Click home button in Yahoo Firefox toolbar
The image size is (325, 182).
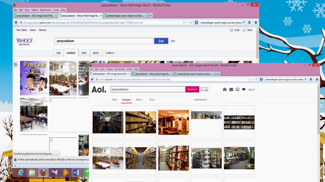coord(256,22)
